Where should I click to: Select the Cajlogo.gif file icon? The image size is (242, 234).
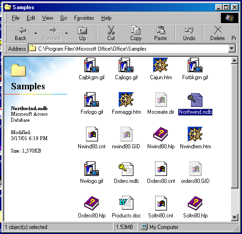126,65
